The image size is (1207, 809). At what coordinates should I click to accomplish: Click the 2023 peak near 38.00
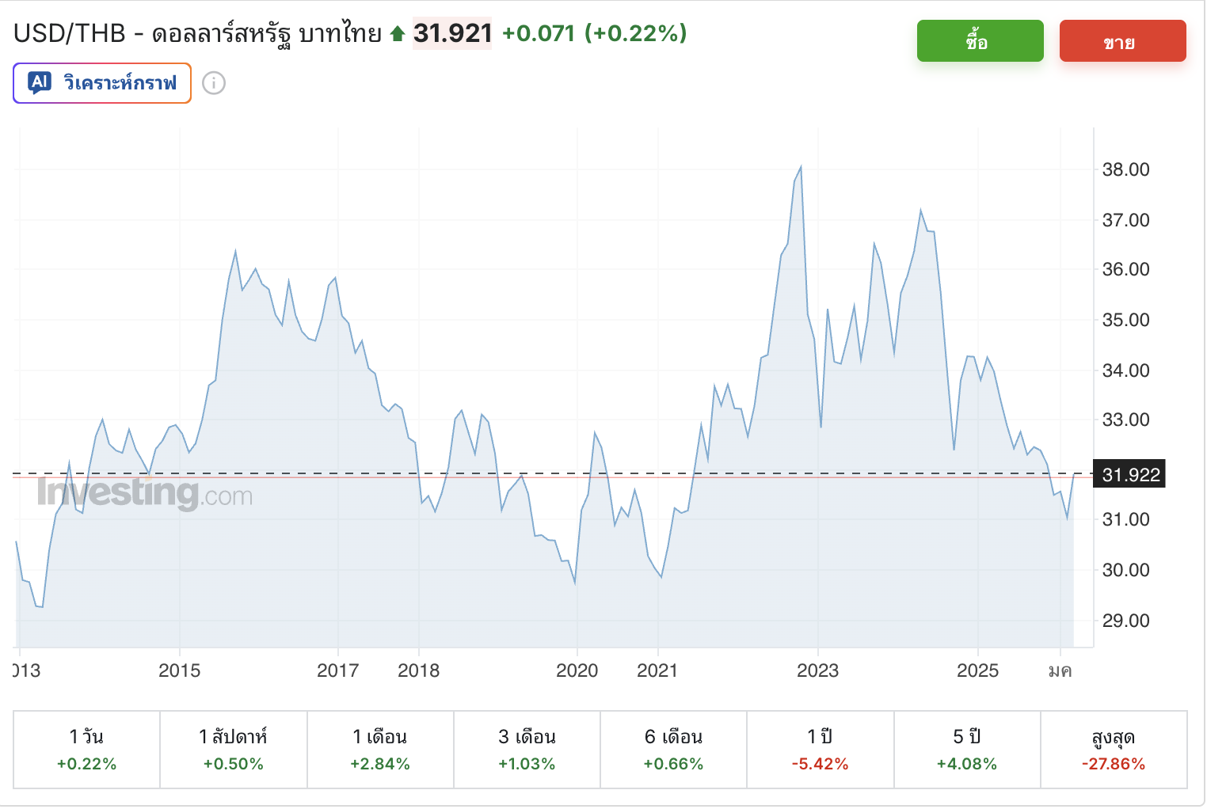coord(801,167)
